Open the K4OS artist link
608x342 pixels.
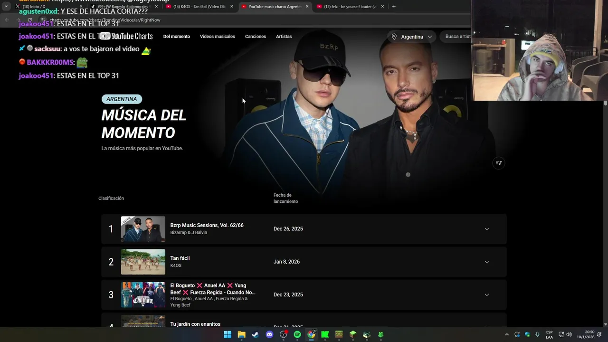point(176,266)
